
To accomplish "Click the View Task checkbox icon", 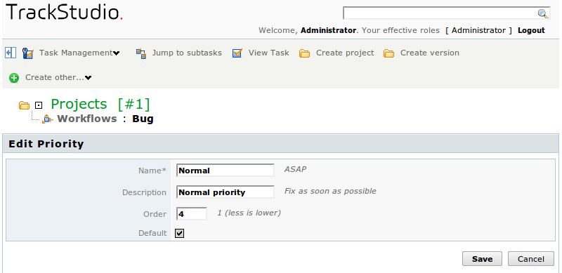I will point(237,53).
